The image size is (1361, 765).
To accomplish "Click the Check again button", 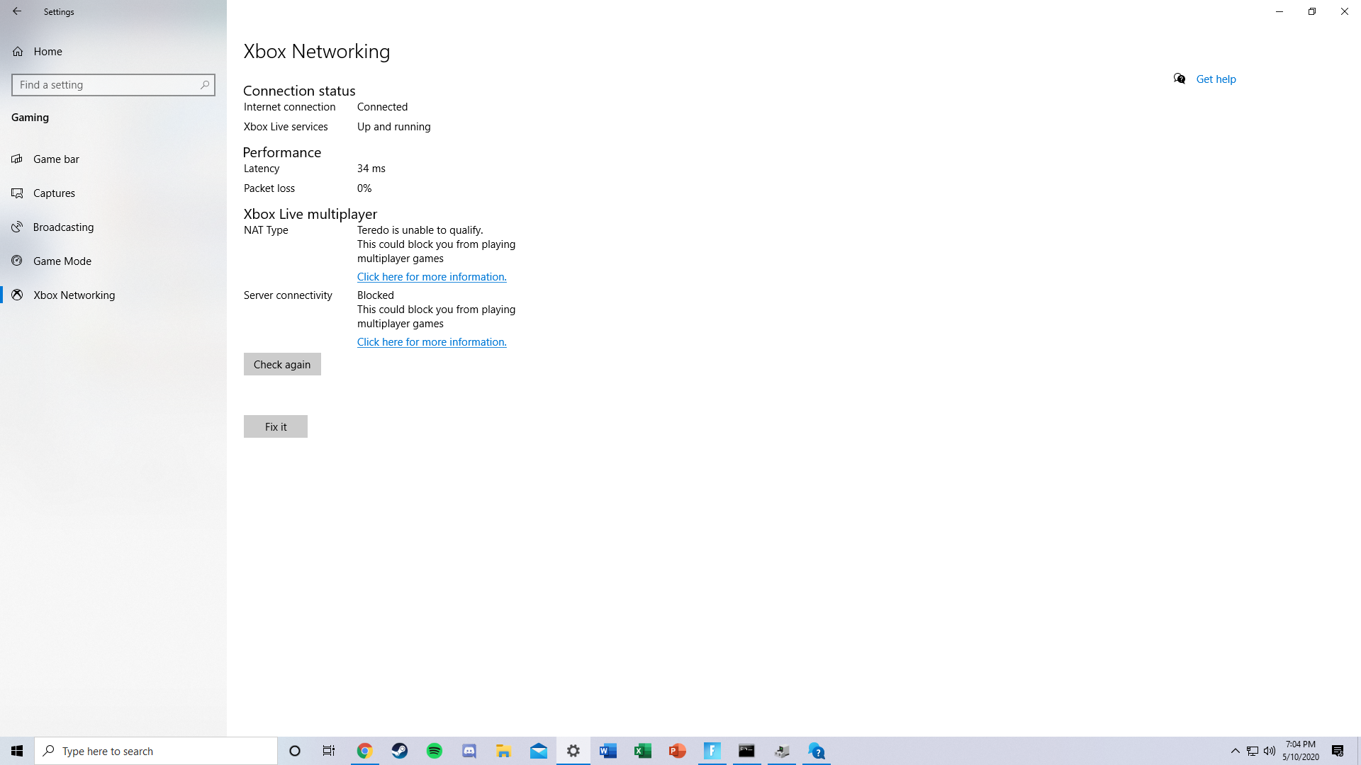I will click(x=282, y=365).
